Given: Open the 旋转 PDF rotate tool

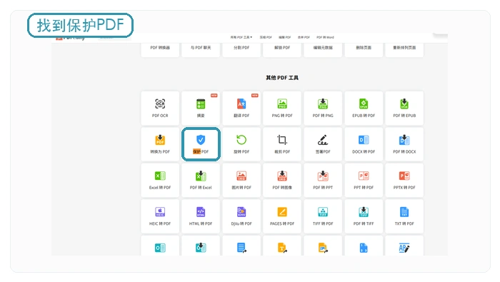Looking at the screenshot, I should coord(241,144).
